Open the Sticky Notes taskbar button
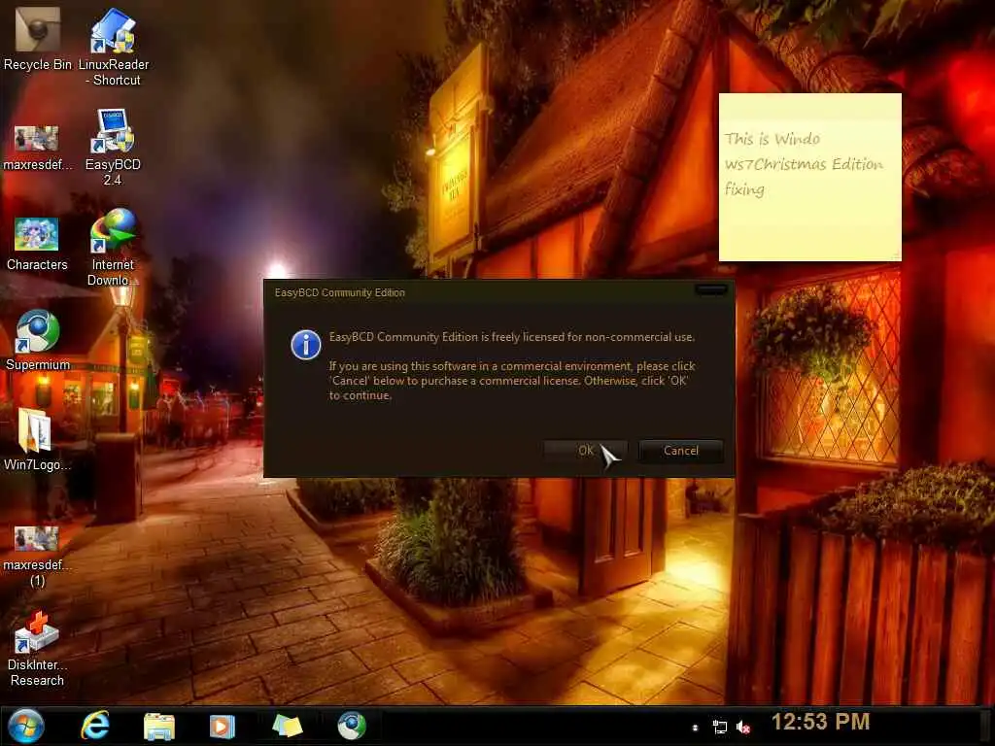The height and width of the screenshot is (746, 995). pyautogui.click(x=288, y=727)
